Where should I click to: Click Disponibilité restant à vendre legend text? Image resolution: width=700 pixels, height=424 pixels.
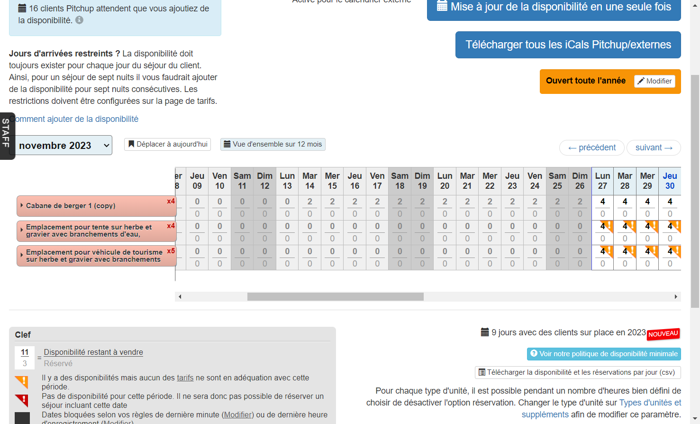[93, 352]
